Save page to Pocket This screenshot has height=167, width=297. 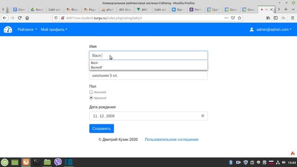pos(233,18)
